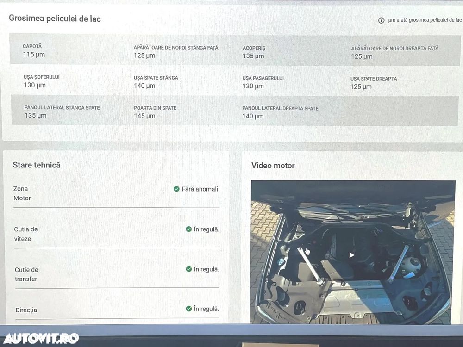The height and width of the screenshot is (347, 463).
Task: Click the info icon beside paint thickness note
Action: tap(381, 20)
